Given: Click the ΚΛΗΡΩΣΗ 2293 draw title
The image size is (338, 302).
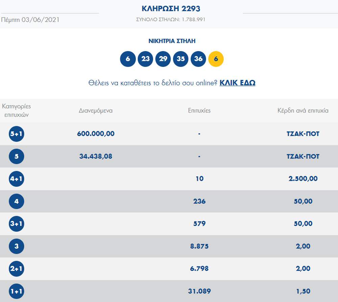Looking at the screenshot, I should (x=171, y=9).
